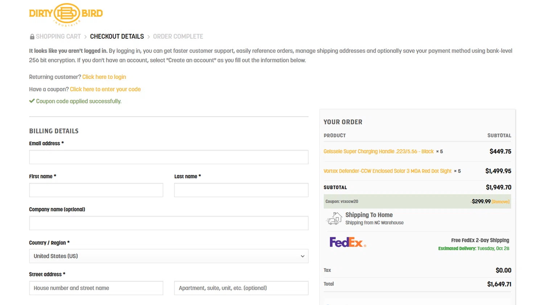Click the $0.00 tax amount
The height and width of the screenshot is (305, 544).
503,270
